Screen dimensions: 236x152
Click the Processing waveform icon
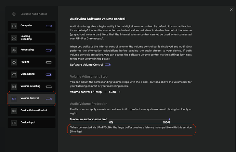pyautogui.click(x=14, y=50)
